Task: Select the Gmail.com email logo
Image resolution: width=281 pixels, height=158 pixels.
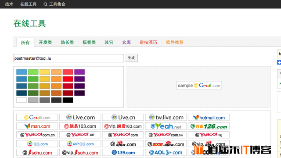Action: coord(37,118)
